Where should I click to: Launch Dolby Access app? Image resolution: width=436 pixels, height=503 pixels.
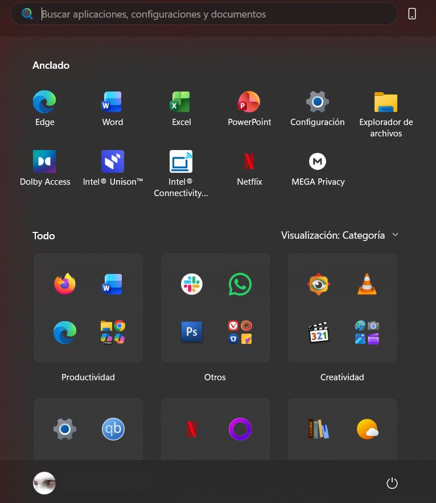(44, 168)
